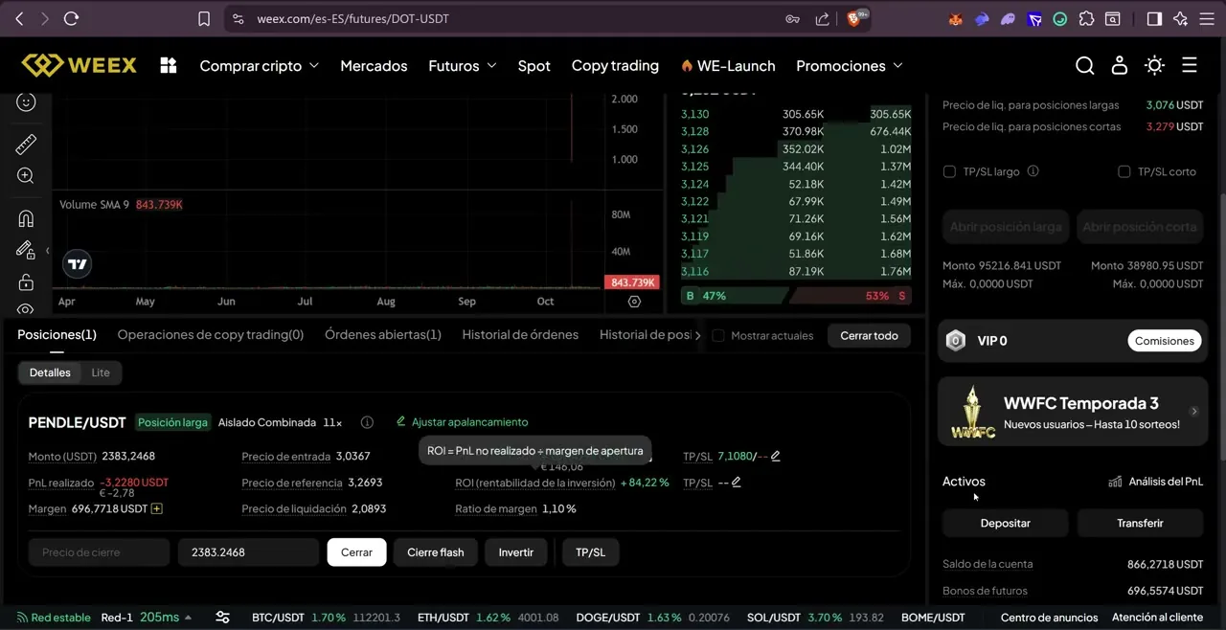
Task: Switch to Órdenes abiertas(1) tab
Action: point(383,334)
